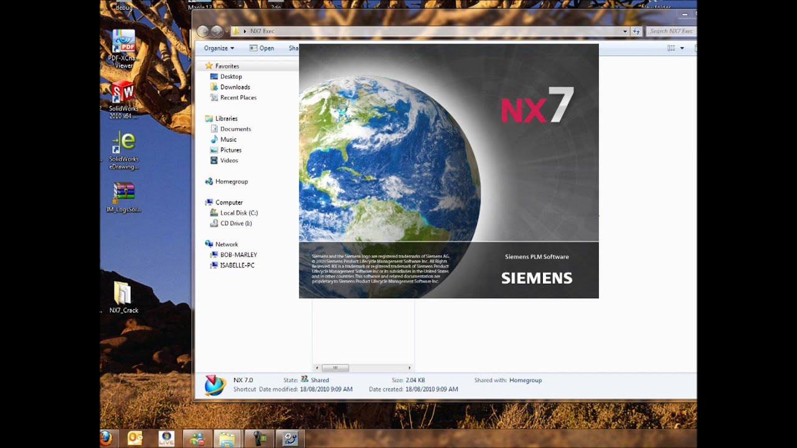Open the Documents library
The height and width of the screenshot is (448, 797).
tap(235, 129)
